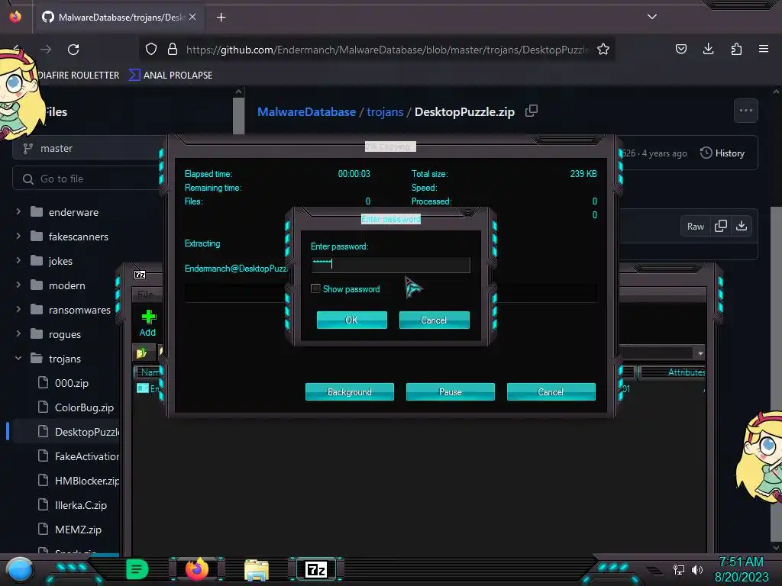Open DIAFIRE ROULETTER bookmark
Image resolution: width=782 pixels, height=586 pixels.
[79, 76]
